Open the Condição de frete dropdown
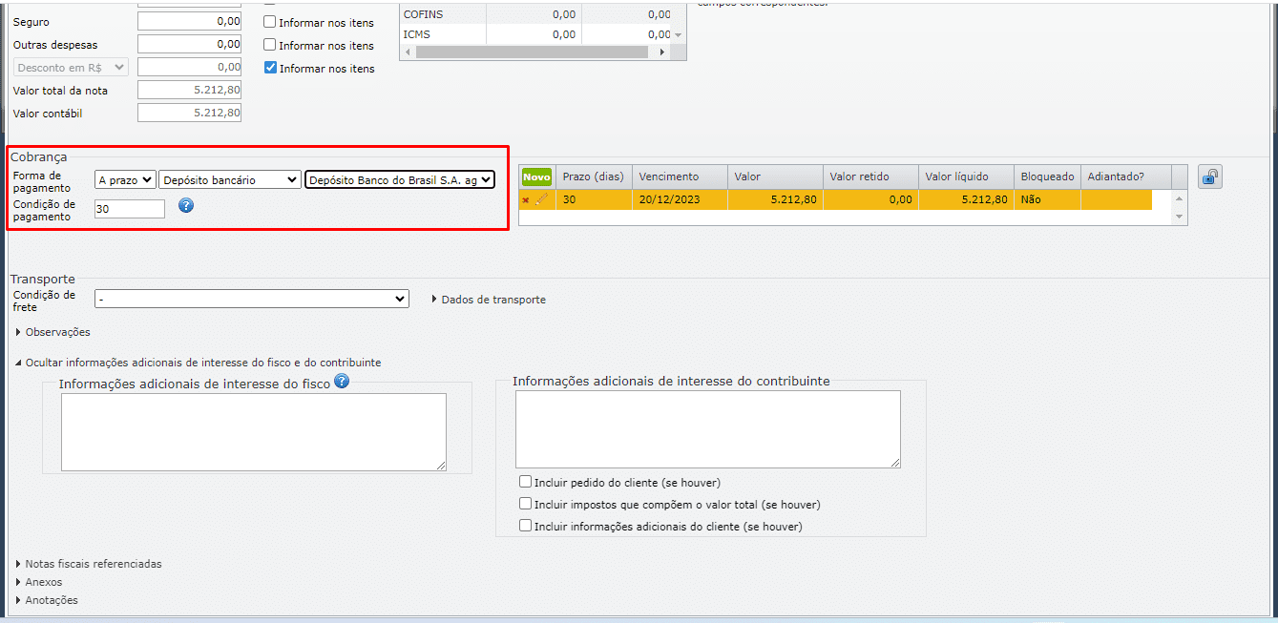 pos(252,300)
